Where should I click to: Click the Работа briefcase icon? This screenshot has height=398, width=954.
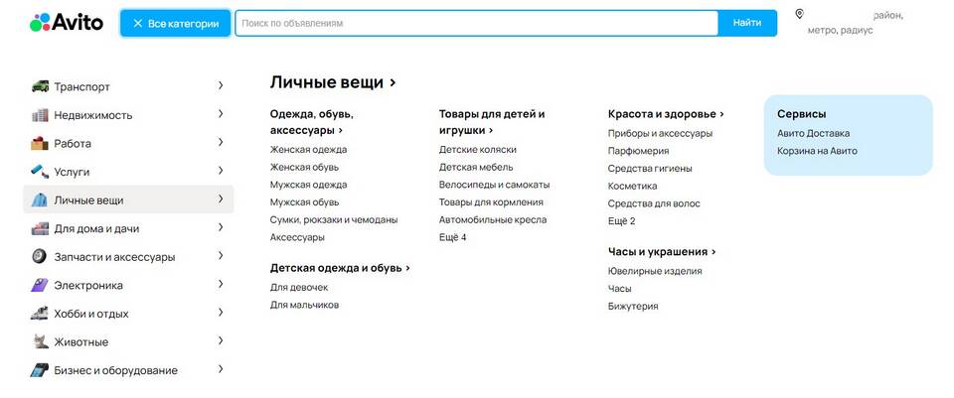40,143
